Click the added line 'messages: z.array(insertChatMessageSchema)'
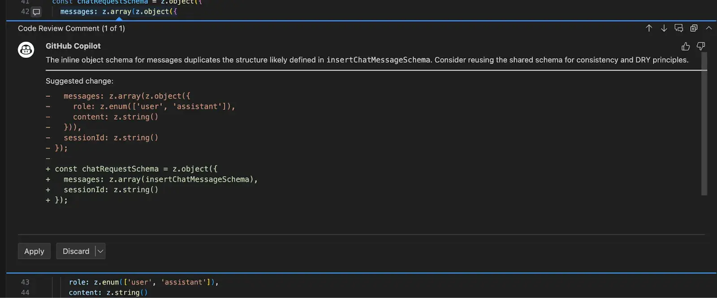 (x=160, y=179)
